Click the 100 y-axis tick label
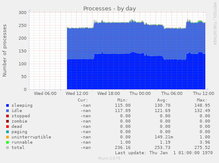The width and height of the screenshot is (219, 163). pyautogui.click(x=22, y=64)
